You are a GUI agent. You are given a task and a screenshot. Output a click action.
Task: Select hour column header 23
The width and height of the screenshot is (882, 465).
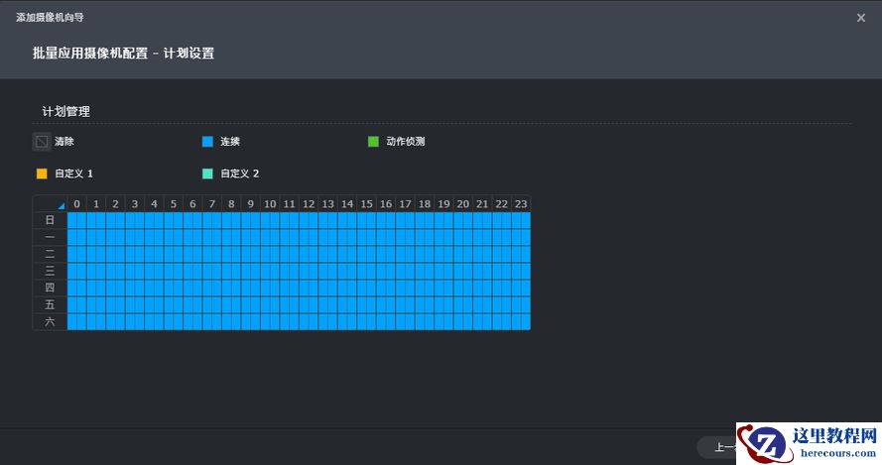[521, 204]
